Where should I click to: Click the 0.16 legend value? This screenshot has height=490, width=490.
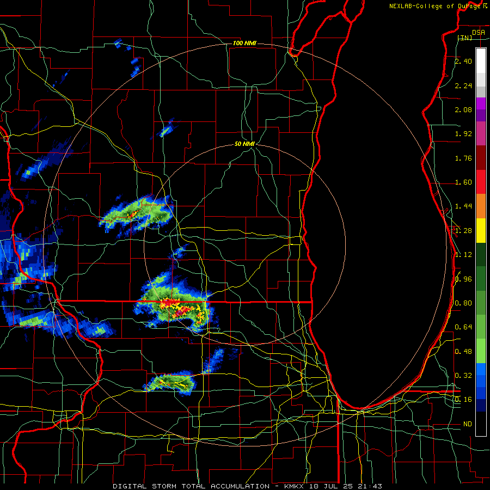(463, 400)
